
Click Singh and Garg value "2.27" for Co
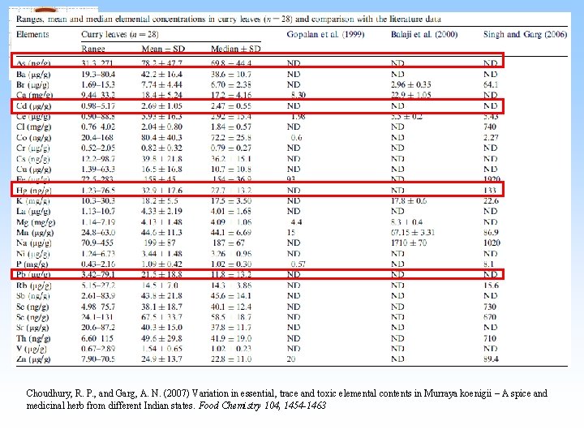(491, 138)
